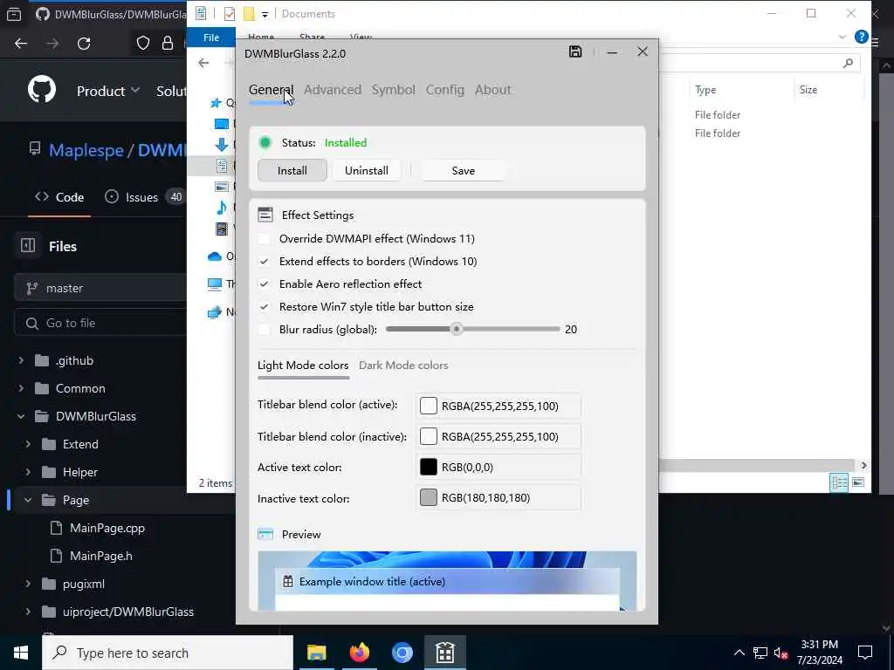Open the Maplespe profile link
The image size is (894, 670).
tap(86, 150)
